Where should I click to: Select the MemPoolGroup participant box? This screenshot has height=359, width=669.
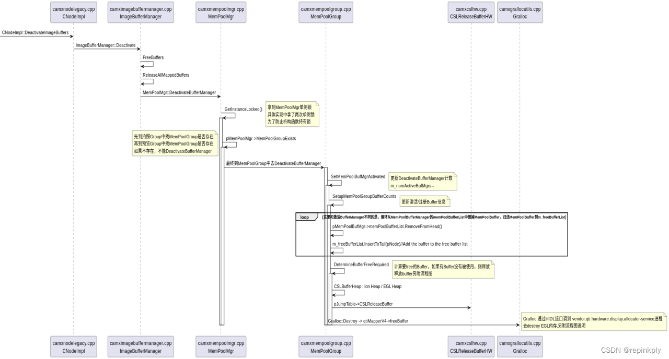(325, 11)
